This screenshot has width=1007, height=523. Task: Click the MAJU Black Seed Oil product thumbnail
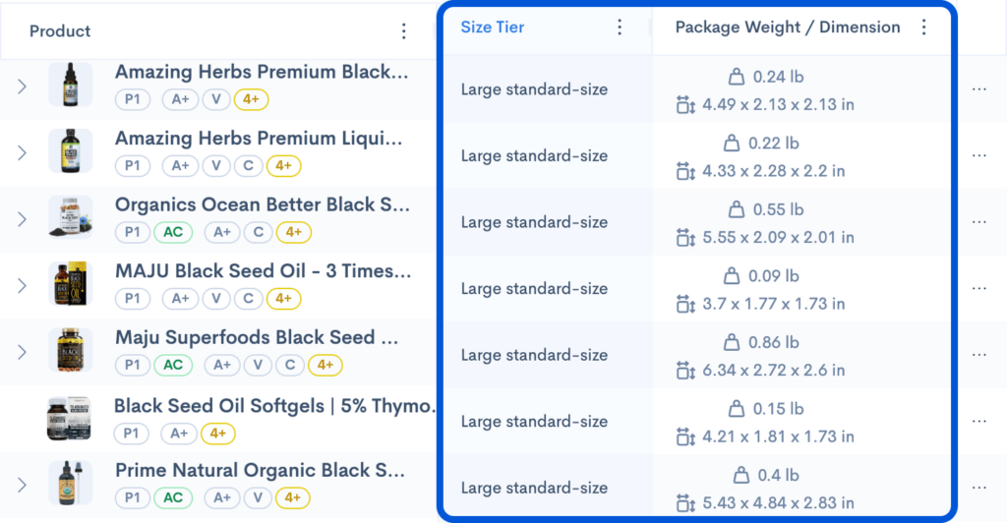[x=70, y=285]
